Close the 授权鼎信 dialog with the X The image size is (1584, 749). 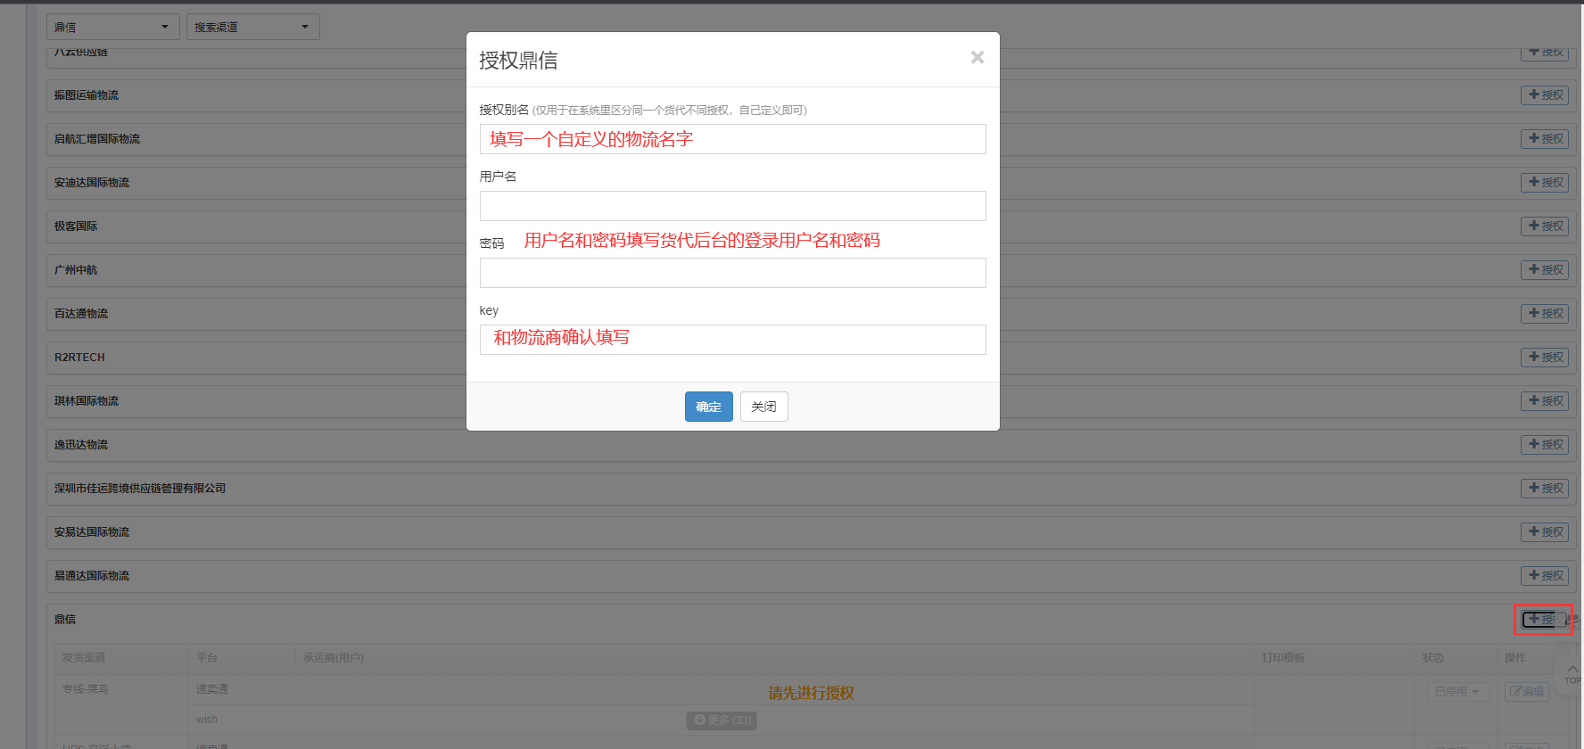point(978,57)
